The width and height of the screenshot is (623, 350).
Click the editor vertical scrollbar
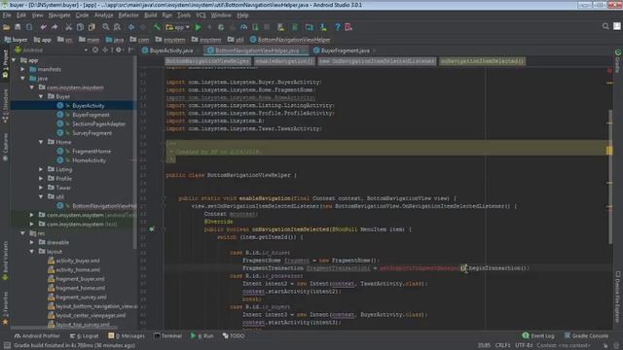610,177
